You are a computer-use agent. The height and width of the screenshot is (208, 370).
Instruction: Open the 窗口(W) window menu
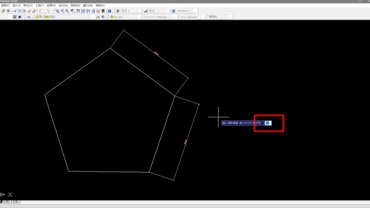click(88, 5)
